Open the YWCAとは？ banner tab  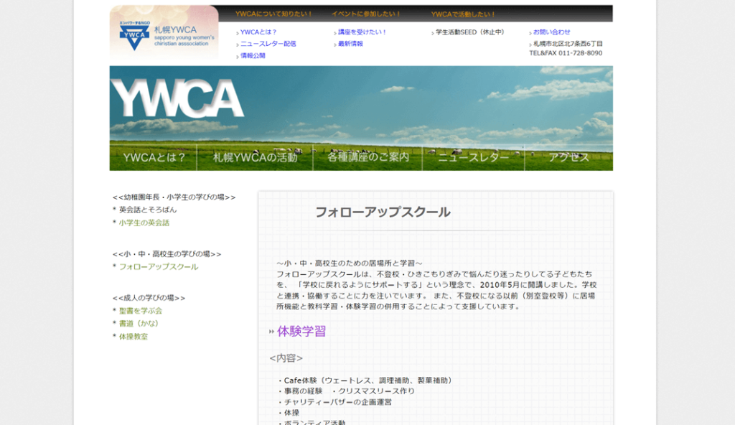[x=154, y=157]
